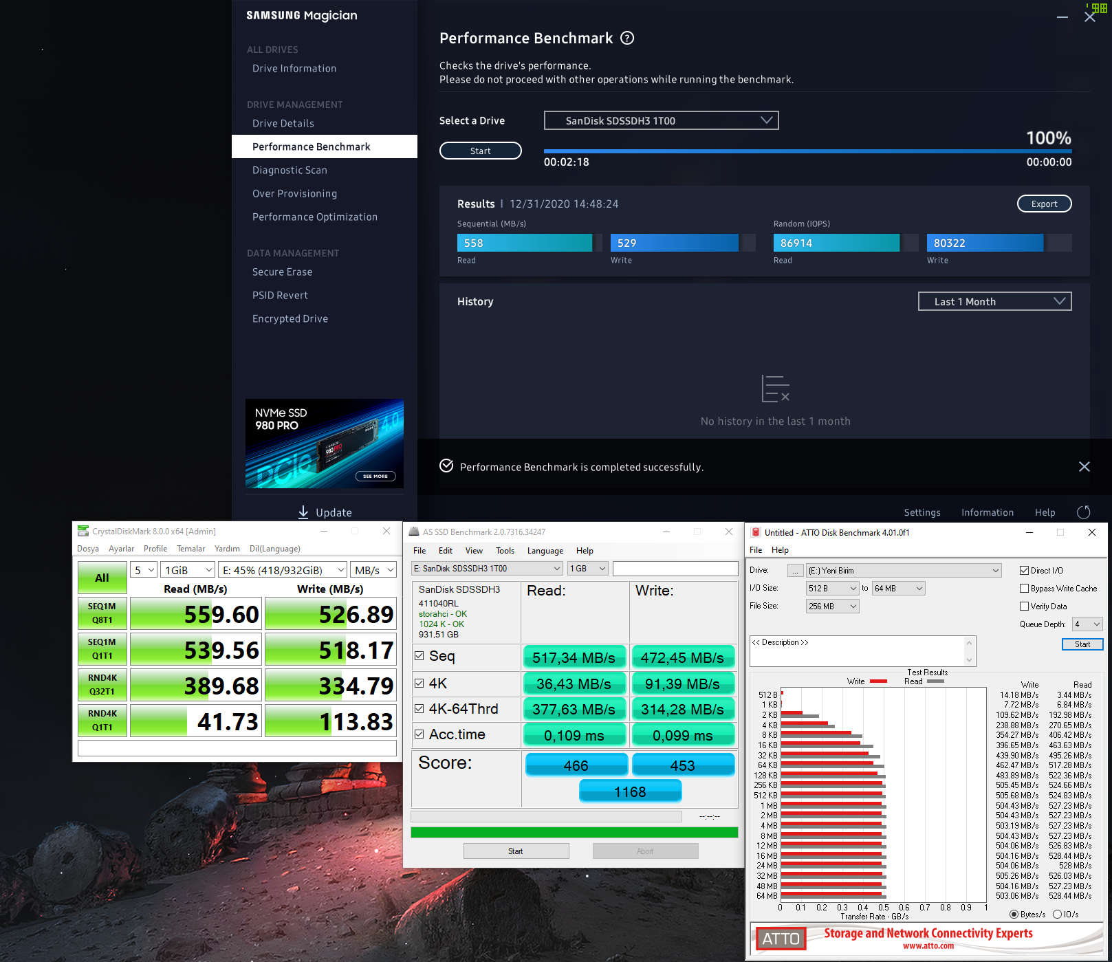Open the Language menu in AS SSD
The image size is (1112, 962).
tap(545, 551)
